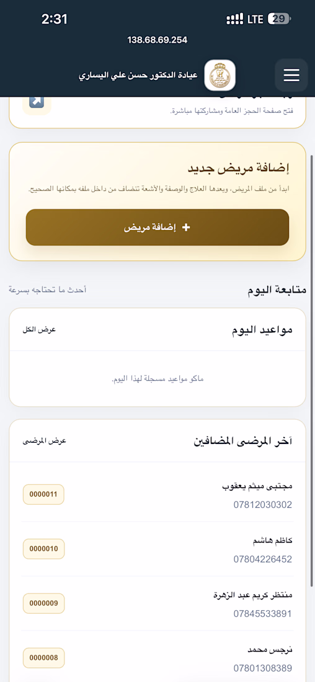
Task: Tap the clinic logo in the header
Action: 220,75
